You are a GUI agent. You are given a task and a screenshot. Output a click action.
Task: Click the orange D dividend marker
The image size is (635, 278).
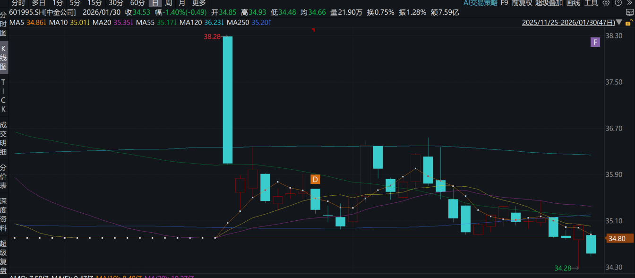click(x=315, y=179)
